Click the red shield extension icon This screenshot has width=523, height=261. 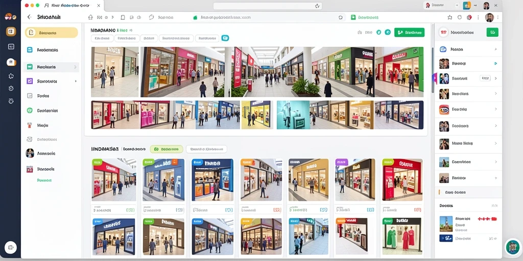click(469, 17)
